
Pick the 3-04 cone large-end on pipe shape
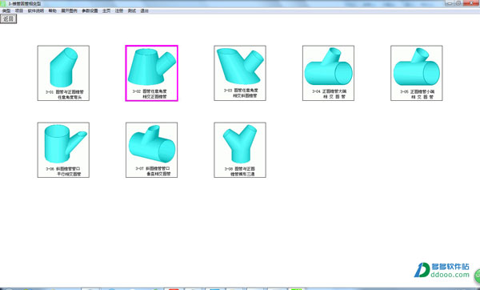[x=328, y=73]
